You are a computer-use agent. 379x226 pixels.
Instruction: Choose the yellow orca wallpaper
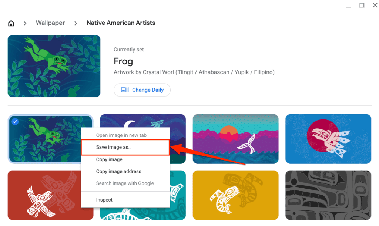coord(235,195)
